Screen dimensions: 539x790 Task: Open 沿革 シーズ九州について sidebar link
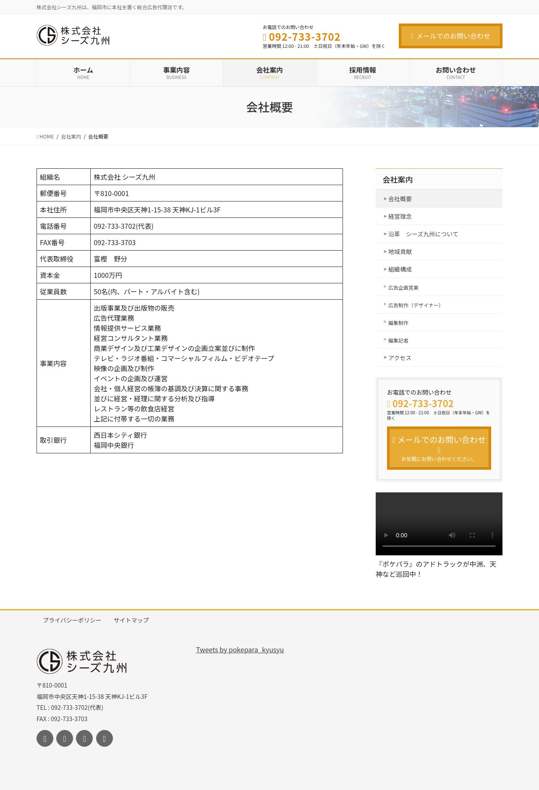[439, 234]
